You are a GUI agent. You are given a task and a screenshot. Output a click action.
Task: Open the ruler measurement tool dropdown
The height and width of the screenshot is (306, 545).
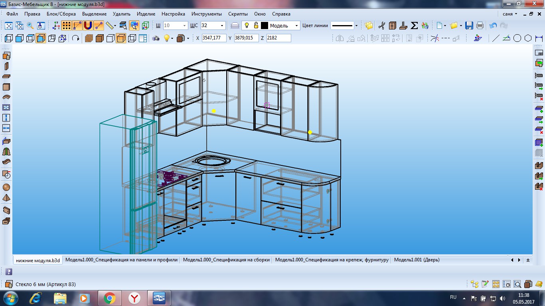(115, 26)
